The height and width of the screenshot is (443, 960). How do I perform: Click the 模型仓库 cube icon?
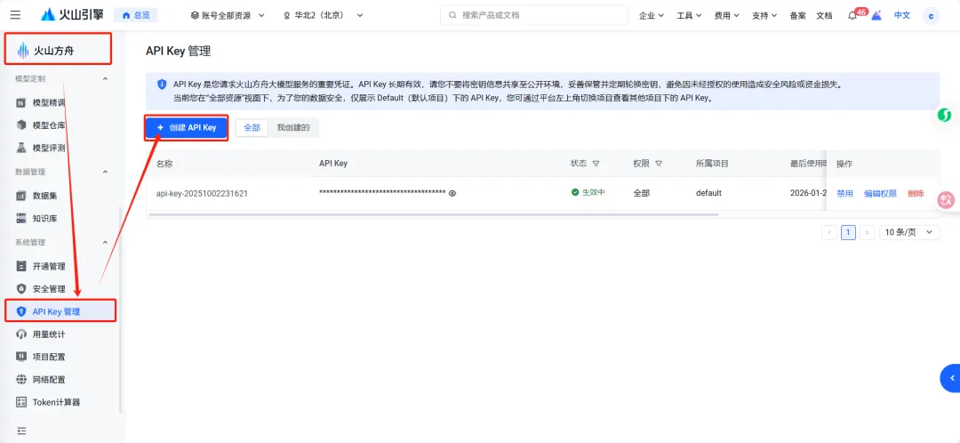point(20,125)
